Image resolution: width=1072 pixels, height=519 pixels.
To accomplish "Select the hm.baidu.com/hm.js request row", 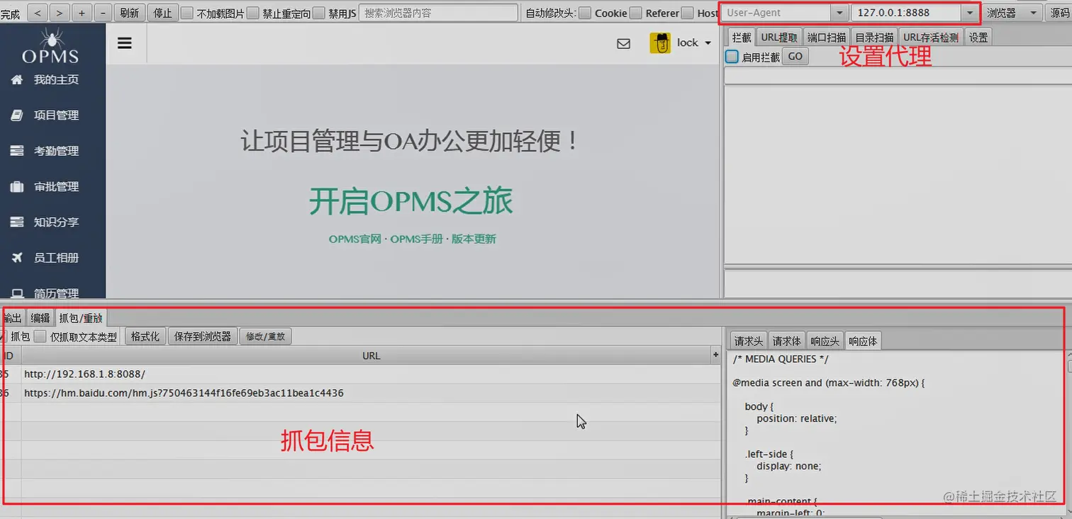I will [360, 393].
